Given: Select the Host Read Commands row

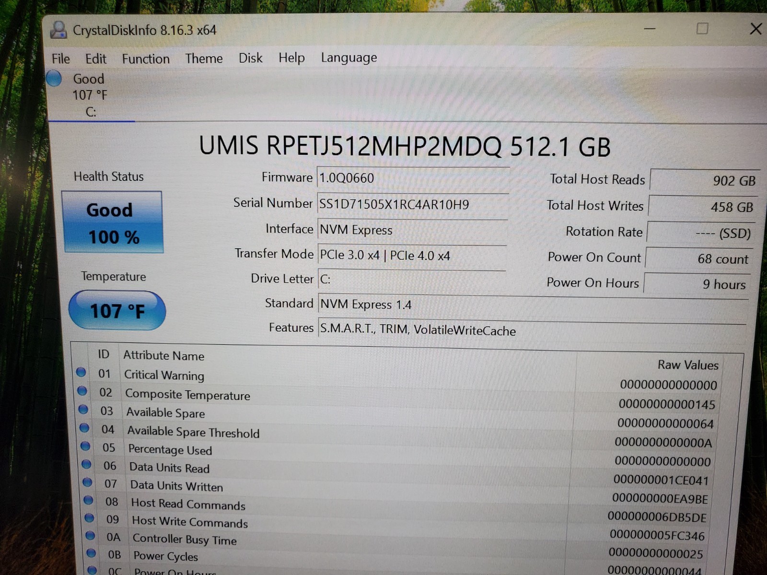Looking at the screenshot, I should 398,508.
